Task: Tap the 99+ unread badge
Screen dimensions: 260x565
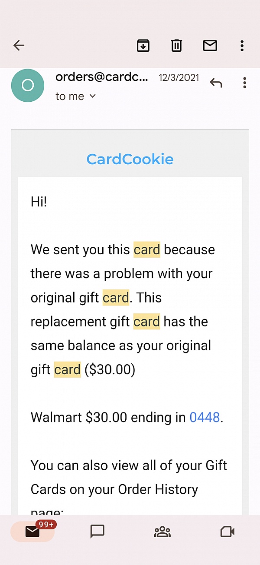Action: click(45, 525)
